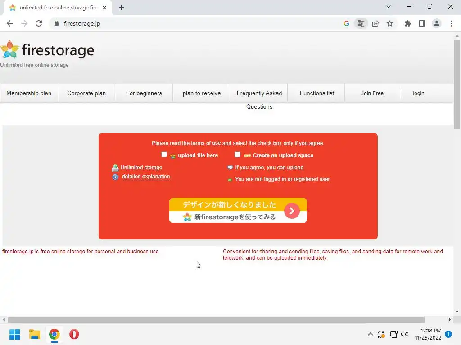The image size is (461, 345).
Task: Click Join Free link
Action: point(372,93)
